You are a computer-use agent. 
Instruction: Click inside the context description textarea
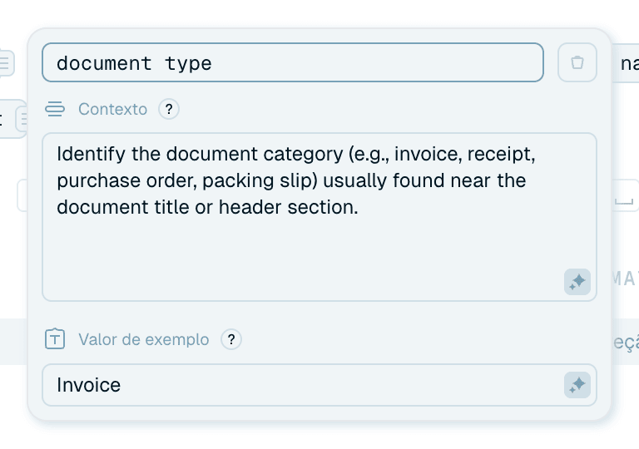click(x=319, y=217)
